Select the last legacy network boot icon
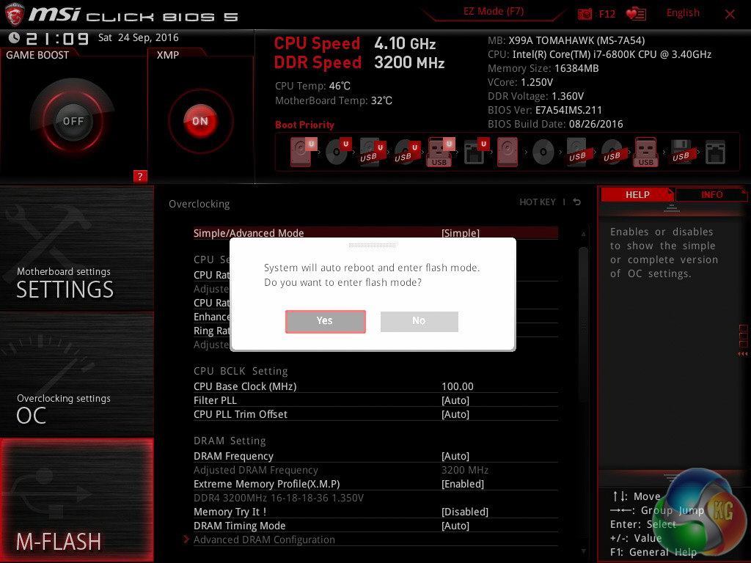The height and width of the screenshot is (563, 751). (x=715, y=152)
